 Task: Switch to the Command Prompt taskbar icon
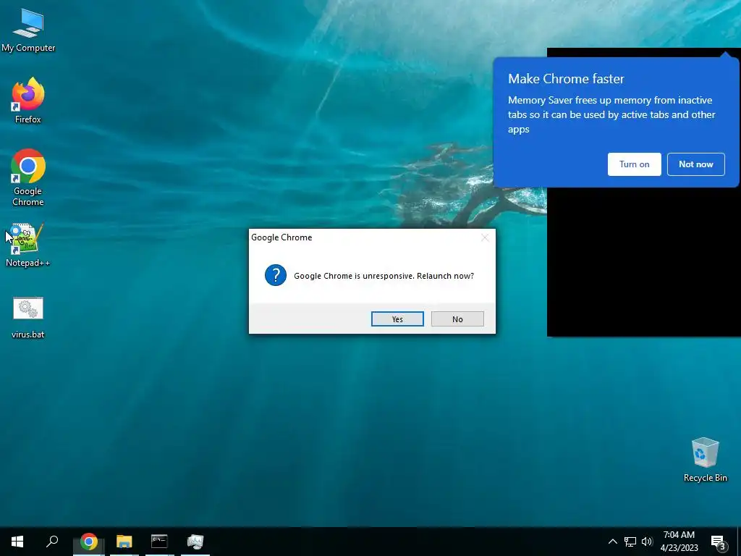[159, 542]
